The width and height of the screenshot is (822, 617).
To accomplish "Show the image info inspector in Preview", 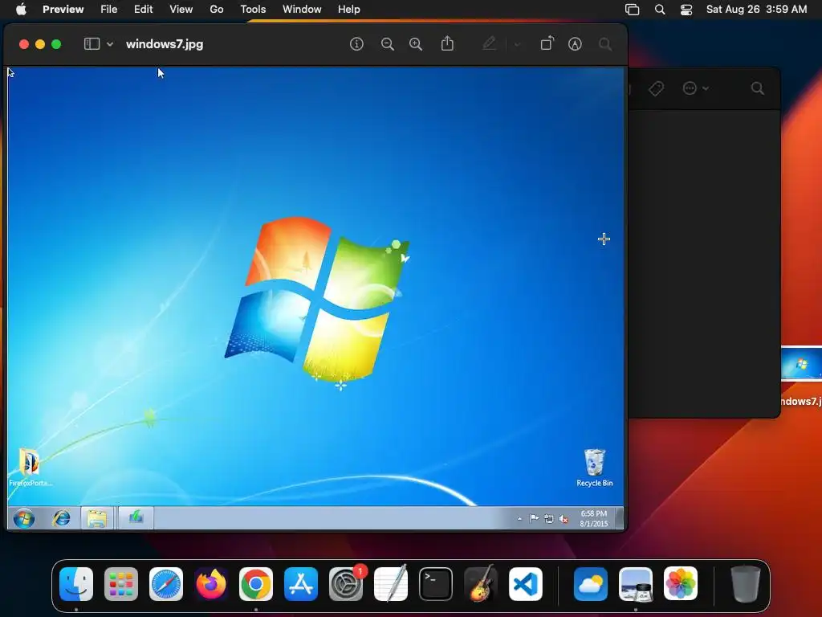I will click(x=356, y=44).
